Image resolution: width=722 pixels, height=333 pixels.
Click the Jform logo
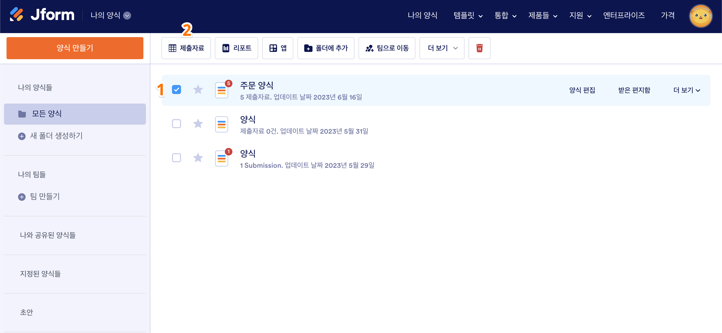pos(42,15)
